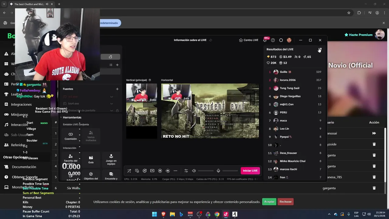This screenshot has width=389, height=219.
Task: Adjust the microphone volume slider
Action: (230, 171)
